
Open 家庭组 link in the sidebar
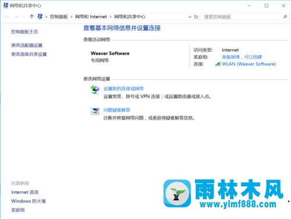(x=18, y=210)
